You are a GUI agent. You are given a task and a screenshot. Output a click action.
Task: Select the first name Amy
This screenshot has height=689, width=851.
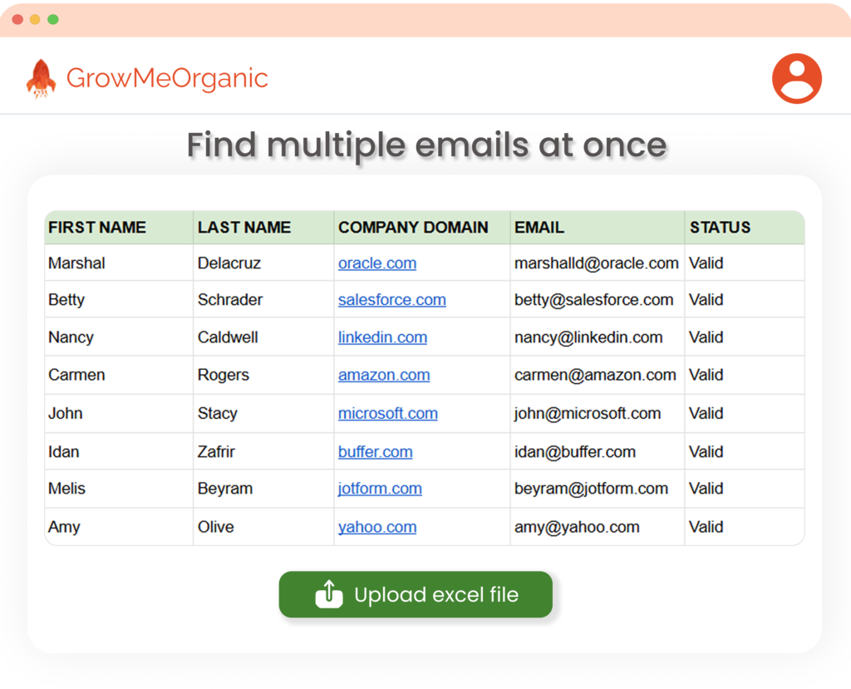point(64,527)
